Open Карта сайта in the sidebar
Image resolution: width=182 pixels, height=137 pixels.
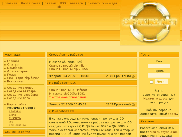click(17, 104)
